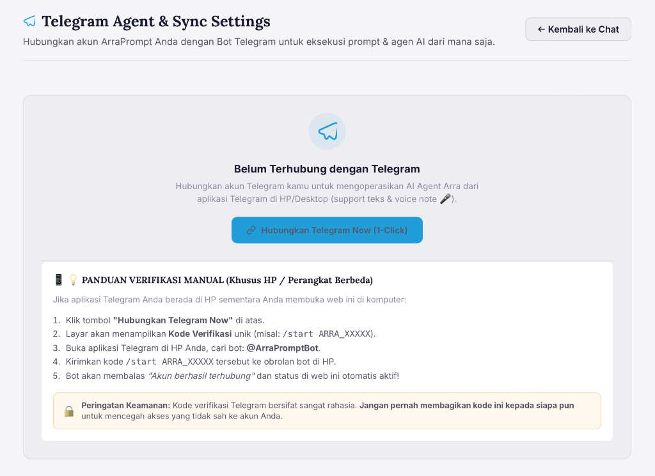Click the light bulb emoji in guide heading

pyautogui.click(x=73, y=280)
